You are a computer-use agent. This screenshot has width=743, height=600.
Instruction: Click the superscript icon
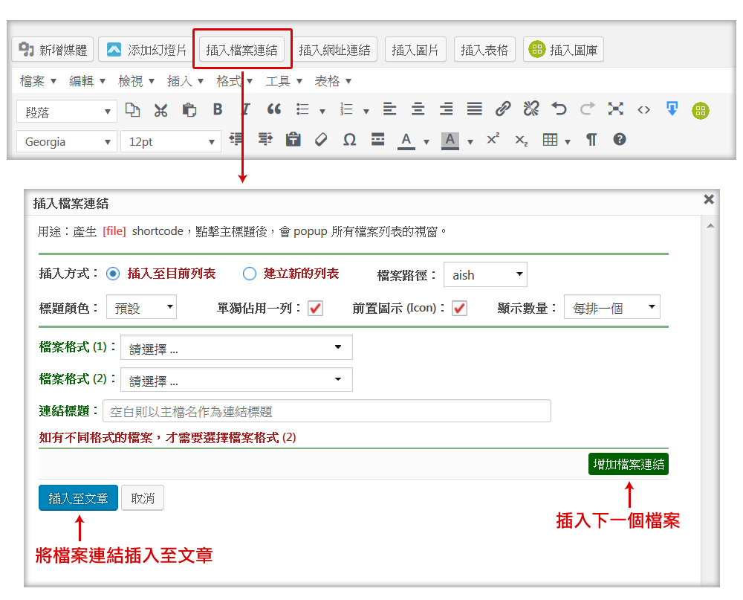pyautogui.click(x=493, y=139)
